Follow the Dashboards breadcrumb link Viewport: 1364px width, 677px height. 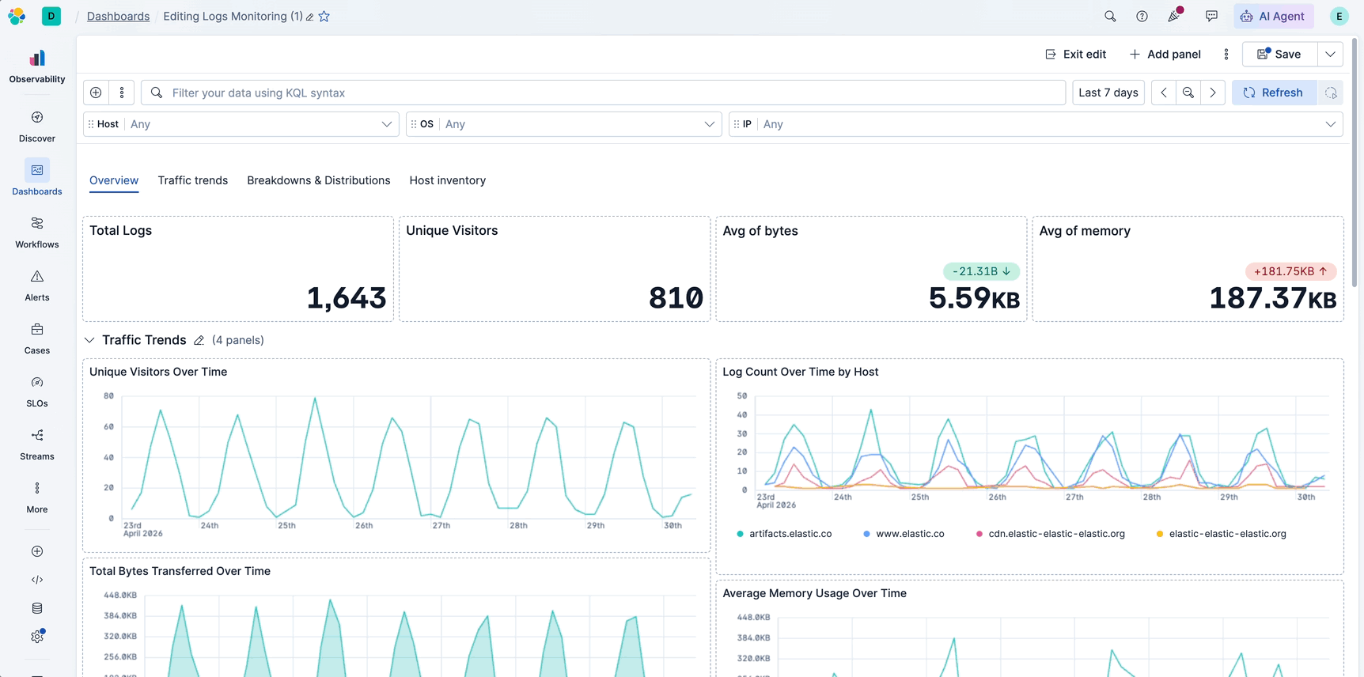118,16
